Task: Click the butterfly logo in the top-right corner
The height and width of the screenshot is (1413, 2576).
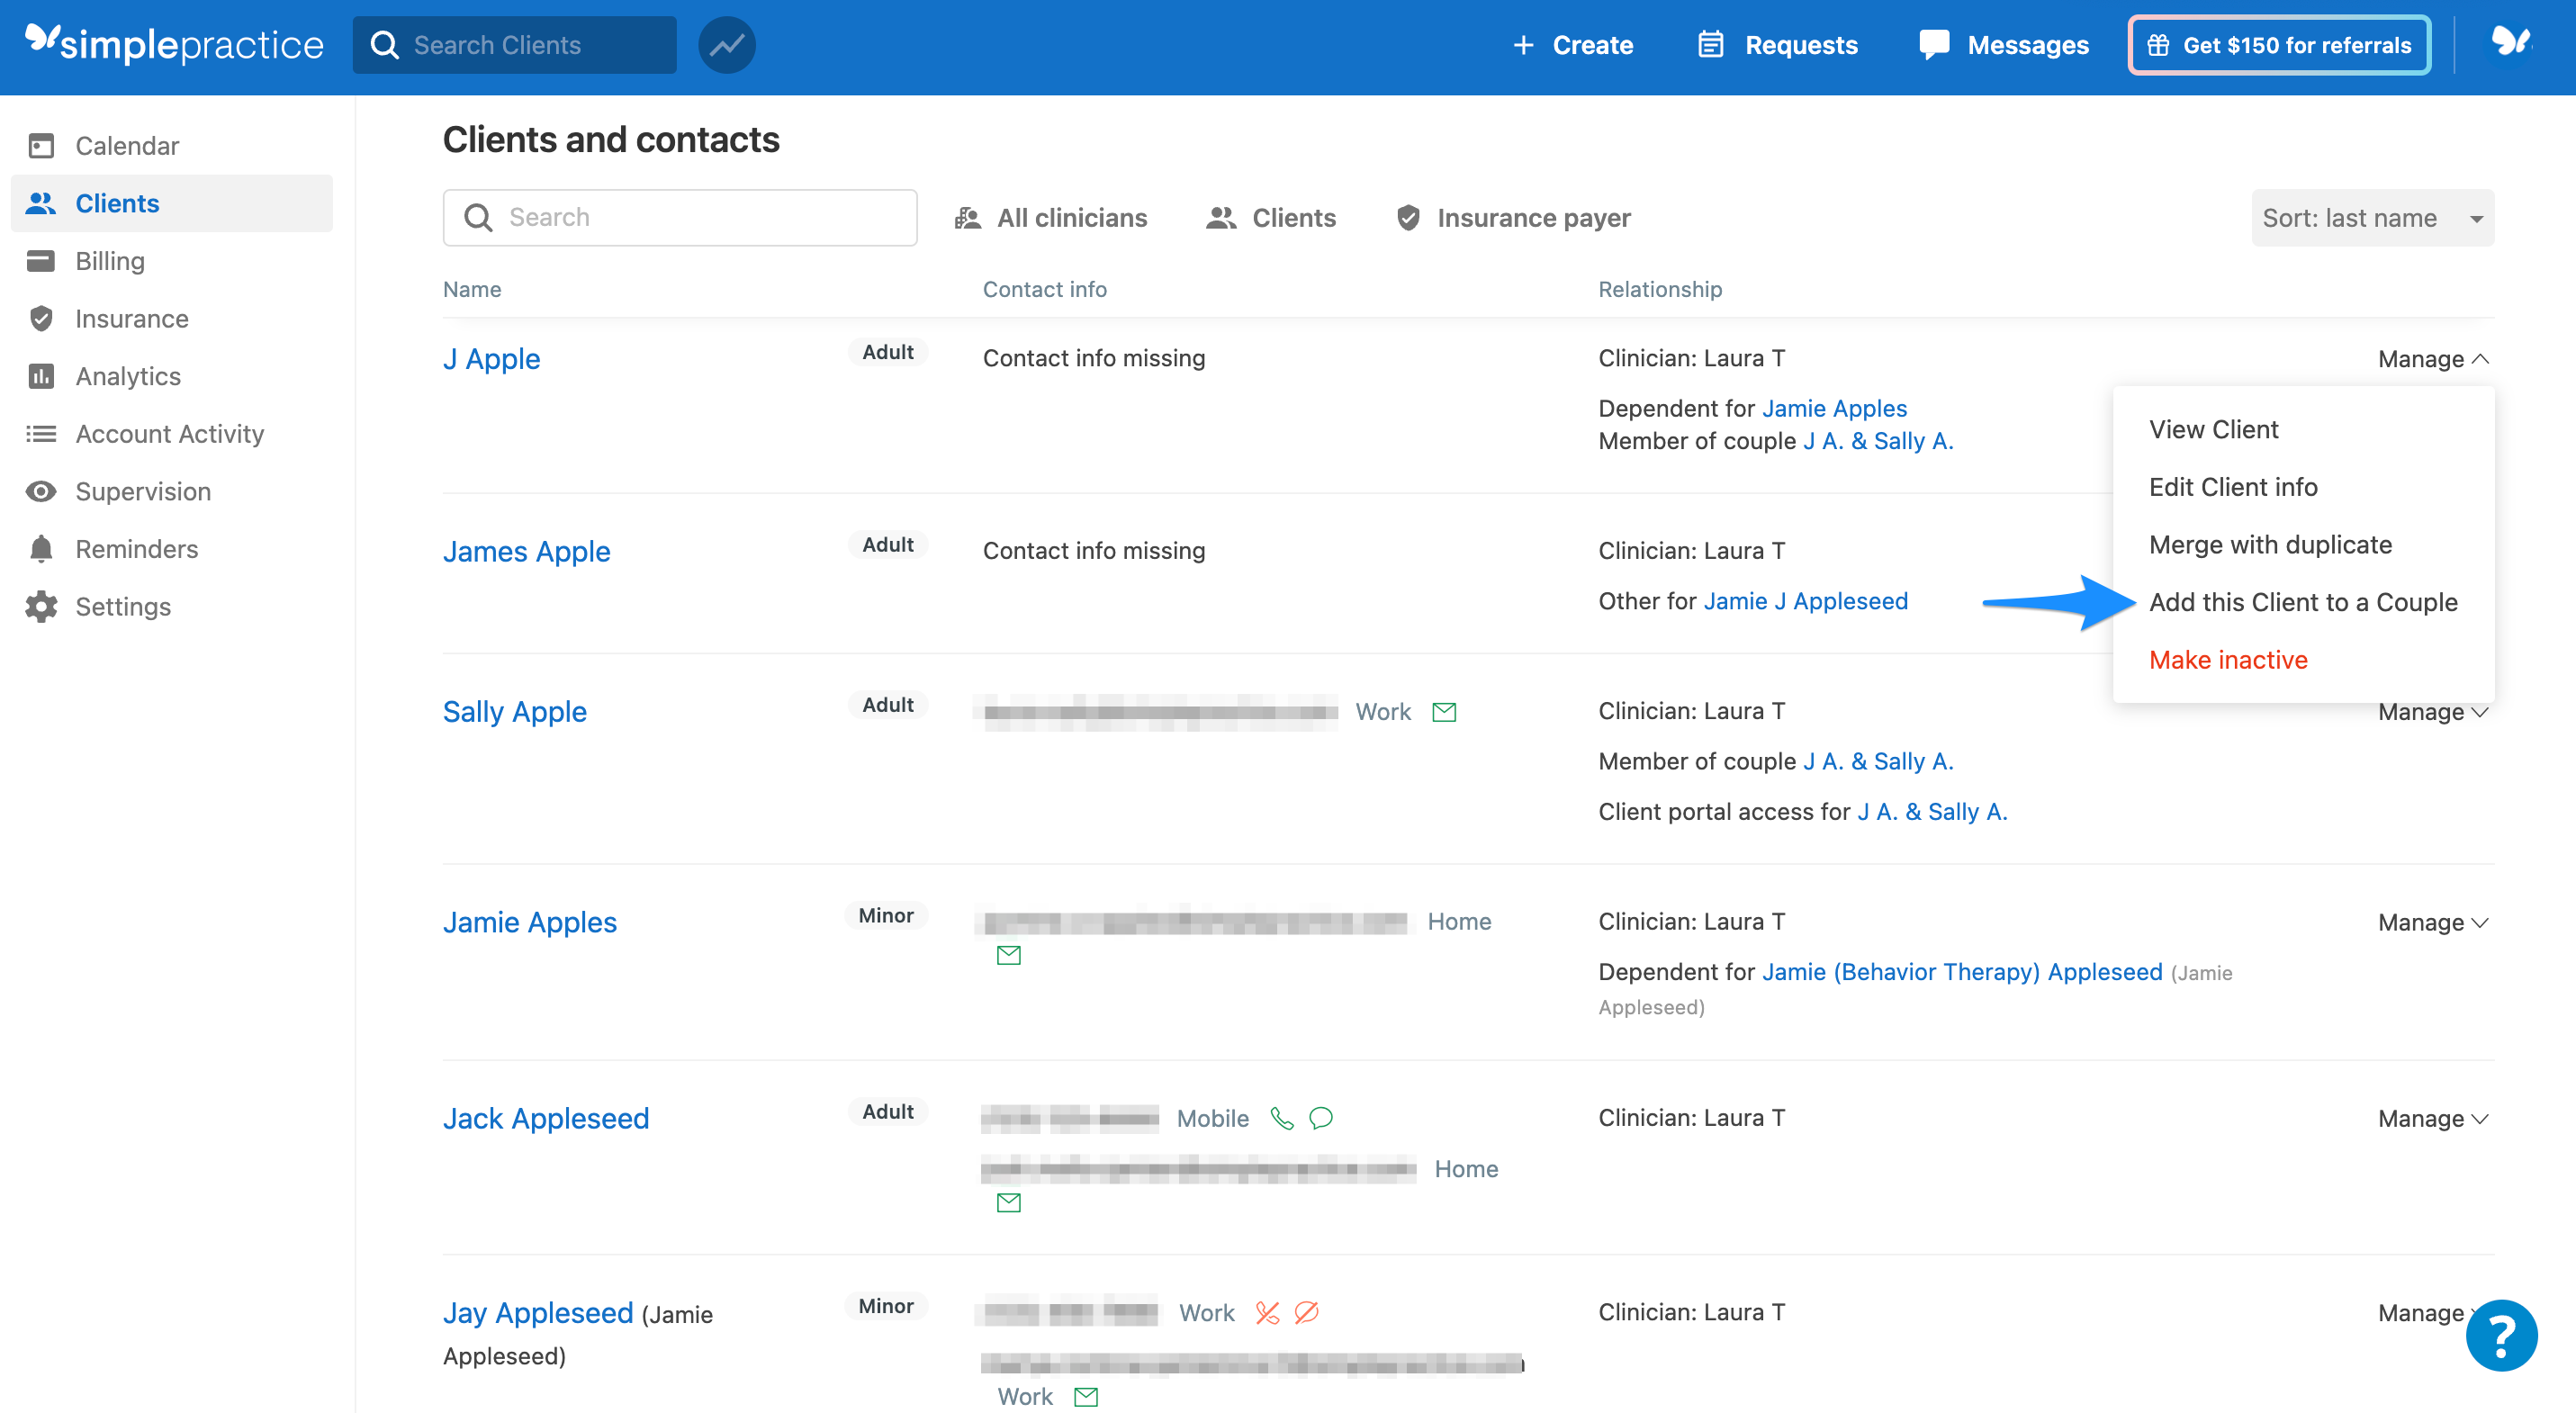Action: click(2511, 42)
